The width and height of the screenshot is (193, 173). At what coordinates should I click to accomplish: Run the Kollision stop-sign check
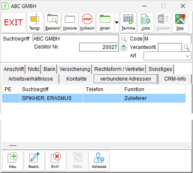(x=87, y=22)
